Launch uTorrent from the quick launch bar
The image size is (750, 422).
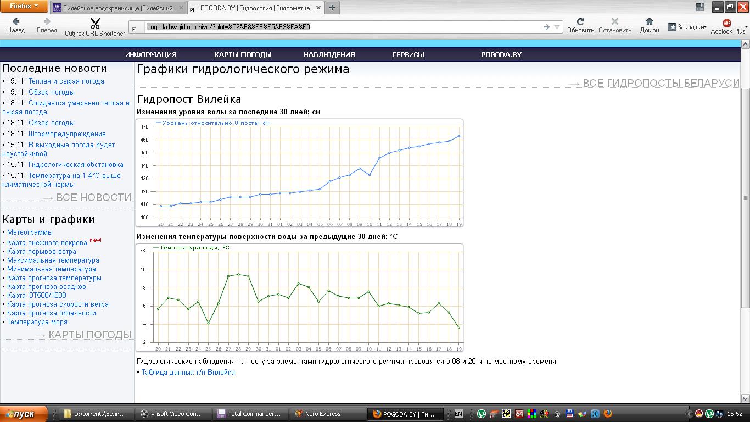[482, 414]
